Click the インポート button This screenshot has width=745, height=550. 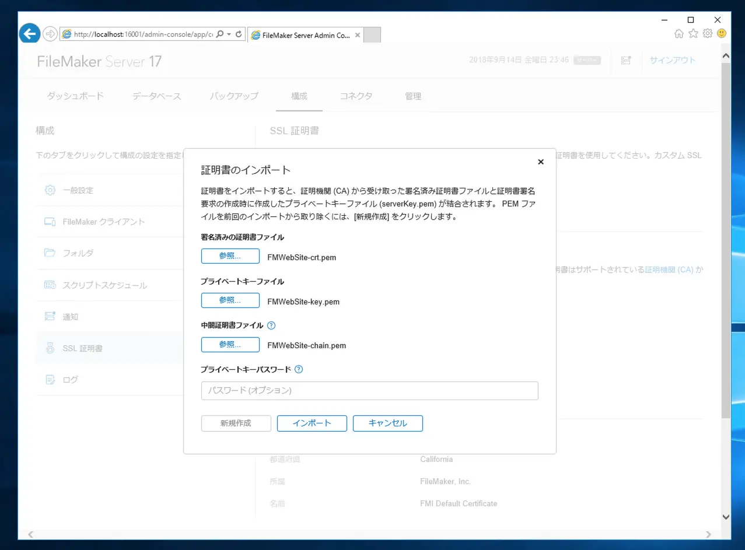point(312,423)
